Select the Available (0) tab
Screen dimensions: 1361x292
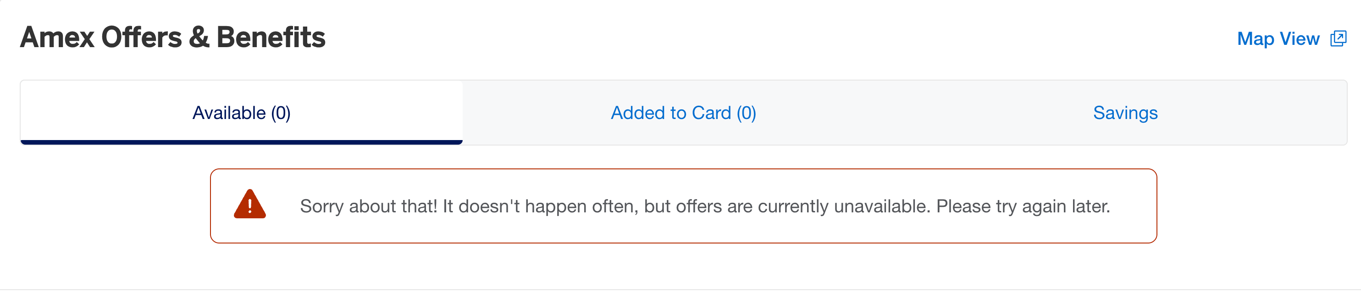(241, 113)
